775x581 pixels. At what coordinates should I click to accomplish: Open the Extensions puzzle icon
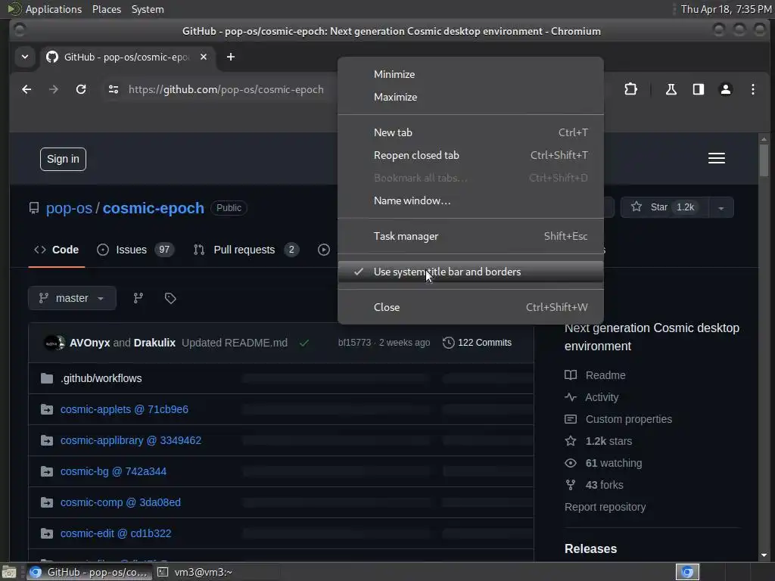[x=630, y=89]
